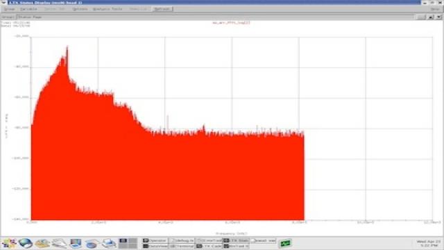
Task: Open the Options menu
Action: (80, 9)
